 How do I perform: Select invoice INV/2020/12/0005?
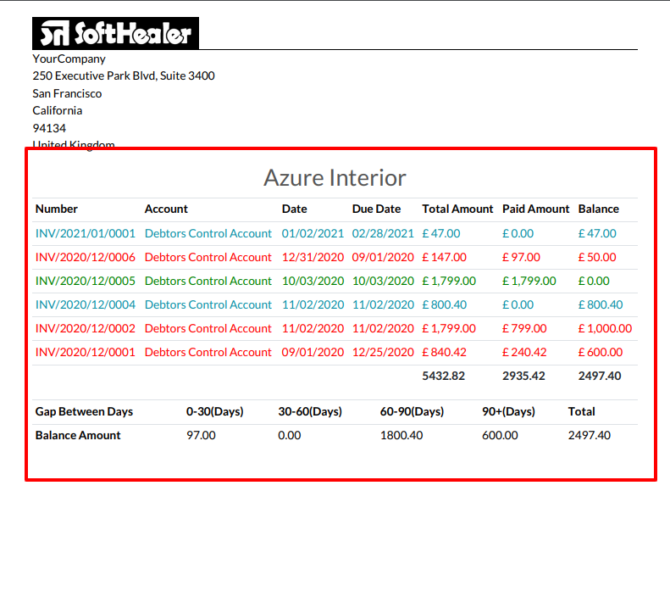tap(85, 281)
